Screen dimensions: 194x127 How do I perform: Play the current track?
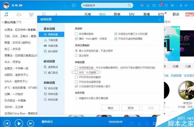pyautogui.click(x=19, y=123)
